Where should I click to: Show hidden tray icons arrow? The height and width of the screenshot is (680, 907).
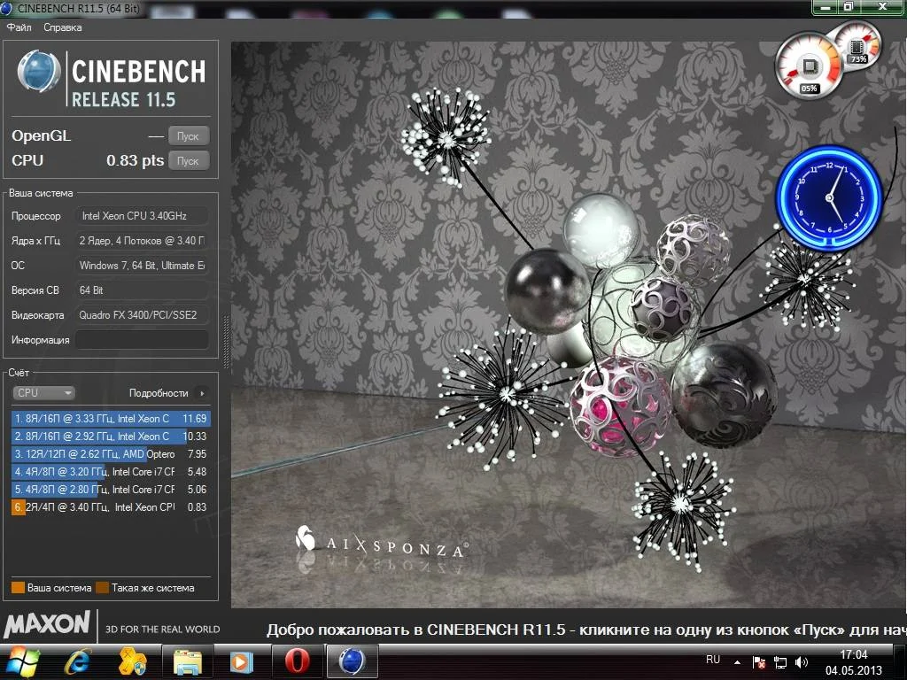pyautogui.click(x=737, y=662)
